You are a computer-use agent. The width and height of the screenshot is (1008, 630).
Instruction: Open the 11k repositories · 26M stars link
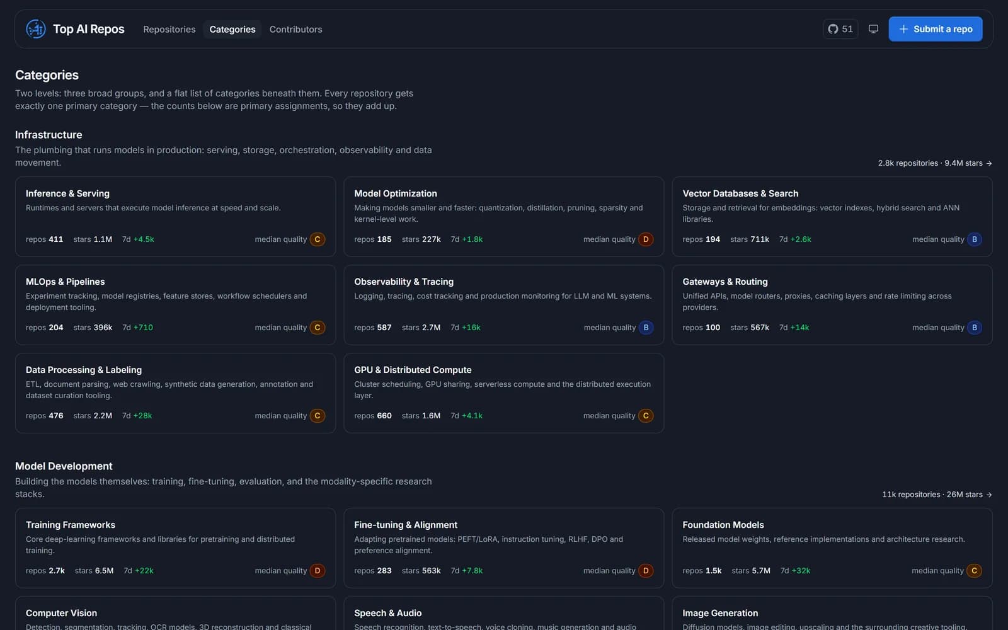(x=937, y=495)
